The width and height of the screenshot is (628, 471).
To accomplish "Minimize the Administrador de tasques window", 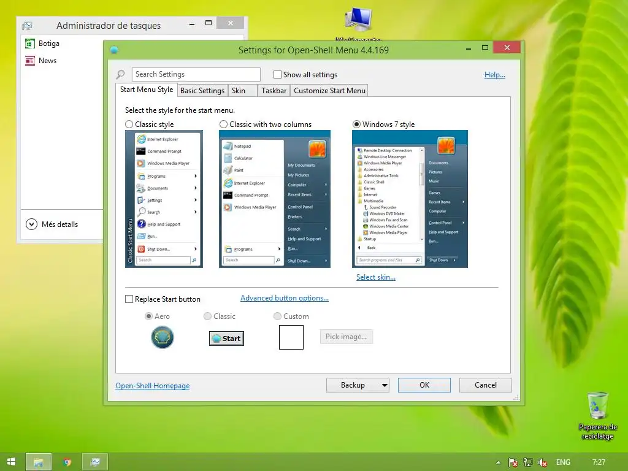I will (192, 24).
